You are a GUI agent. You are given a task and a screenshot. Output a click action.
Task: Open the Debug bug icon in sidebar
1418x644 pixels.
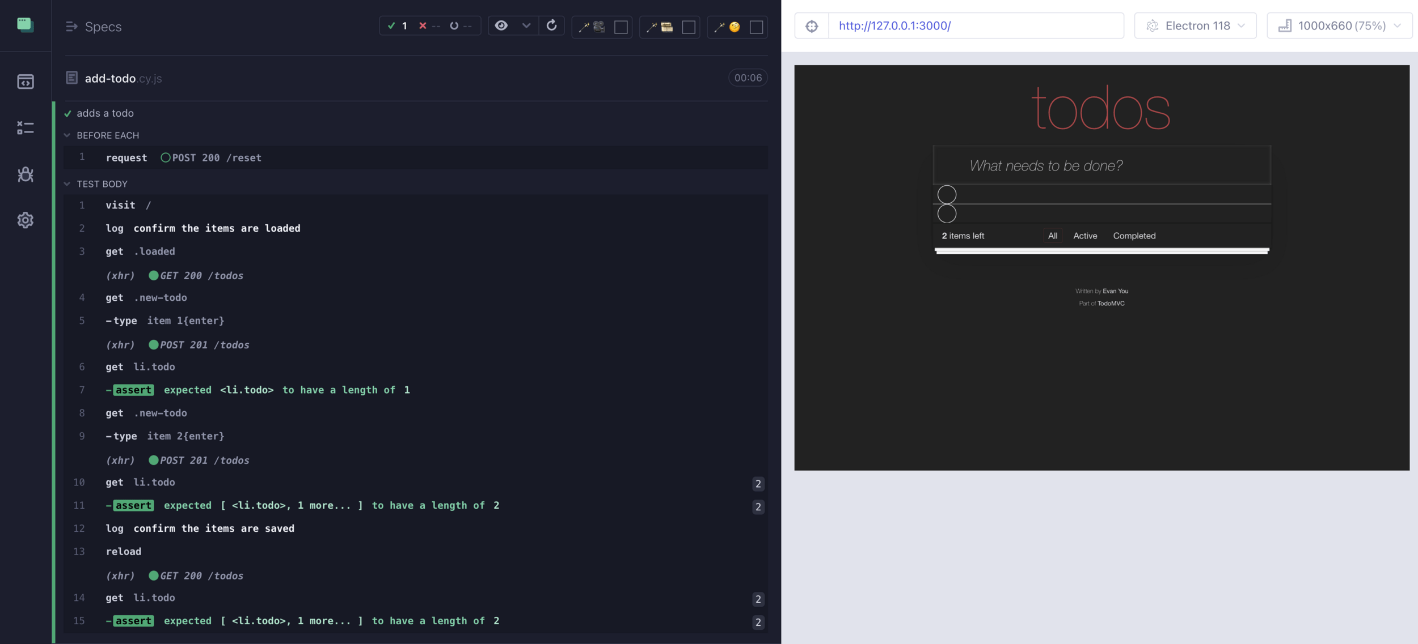point(25,174)
